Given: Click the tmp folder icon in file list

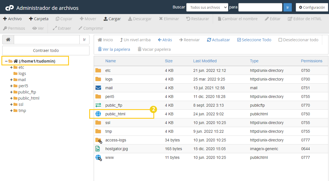Looking at the screenshot, I should click(x=98, y=131).
